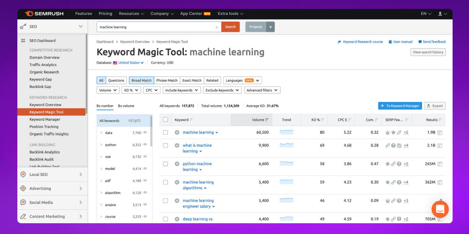Check the 'machine learning' row checkbox
This screenshot has width=469, height=234.
click(166, 132)
